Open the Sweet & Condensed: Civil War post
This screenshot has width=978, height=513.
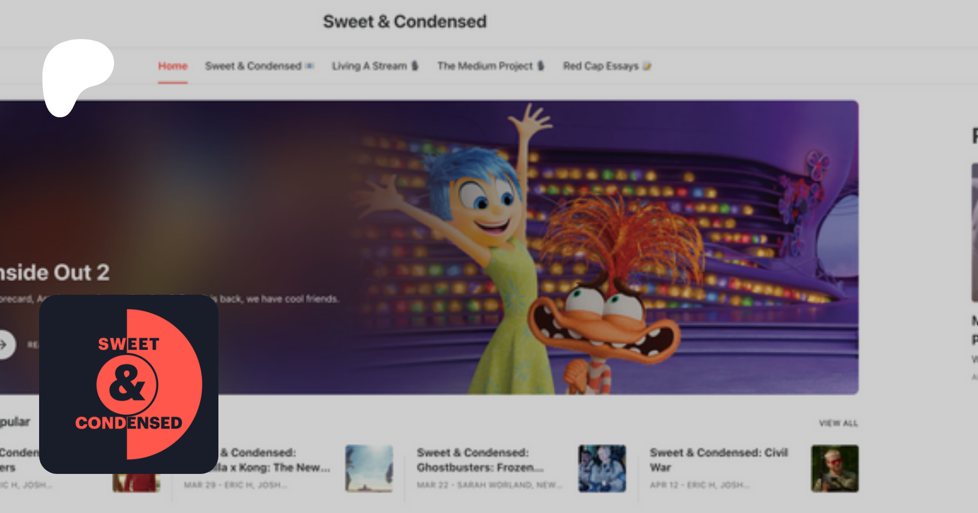click(x=719, y=460)
